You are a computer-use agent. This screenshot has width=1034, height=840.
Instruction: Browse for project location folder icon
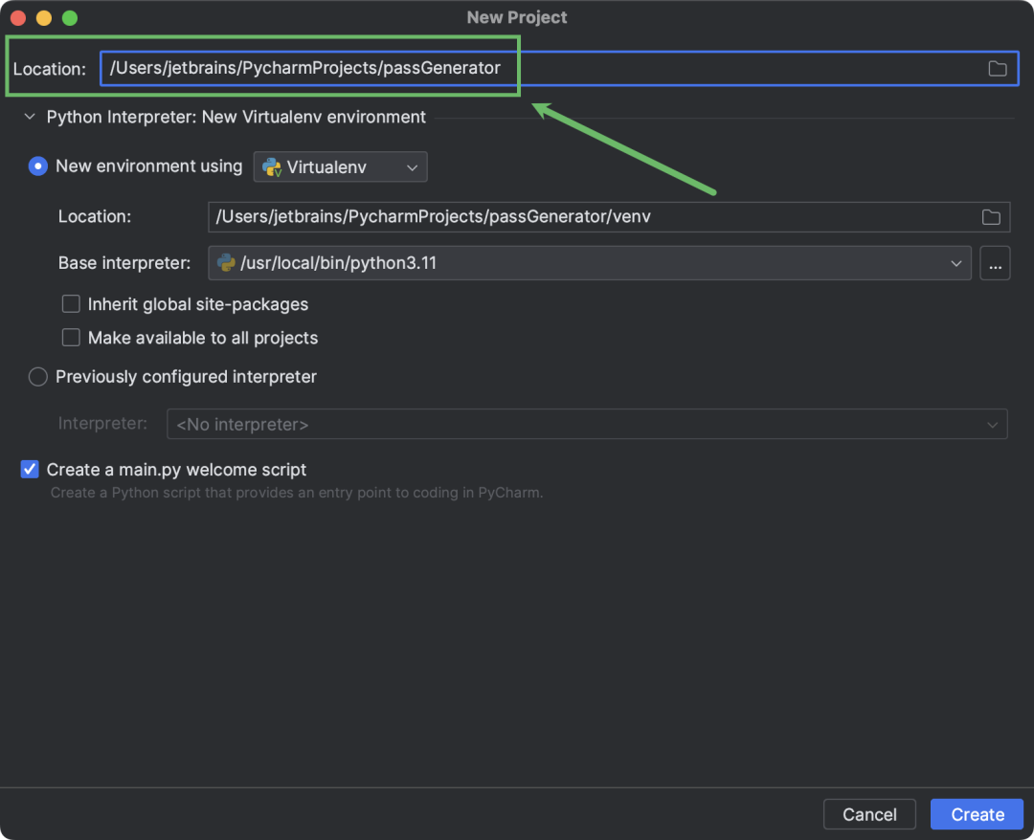click(x=997, y=69)
